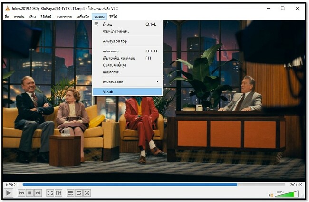Open the Tools (เครื่องมือ) menu
Screen dimensions: 309x202
pyautogui.click(x=83, y=17)
